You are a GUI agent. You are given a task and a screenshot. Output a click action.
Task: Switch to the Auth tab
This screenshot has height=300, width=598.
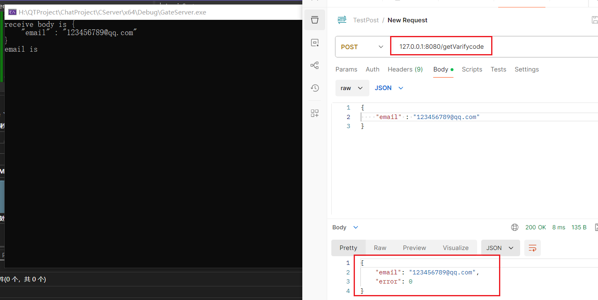click(x=372, y=69)
